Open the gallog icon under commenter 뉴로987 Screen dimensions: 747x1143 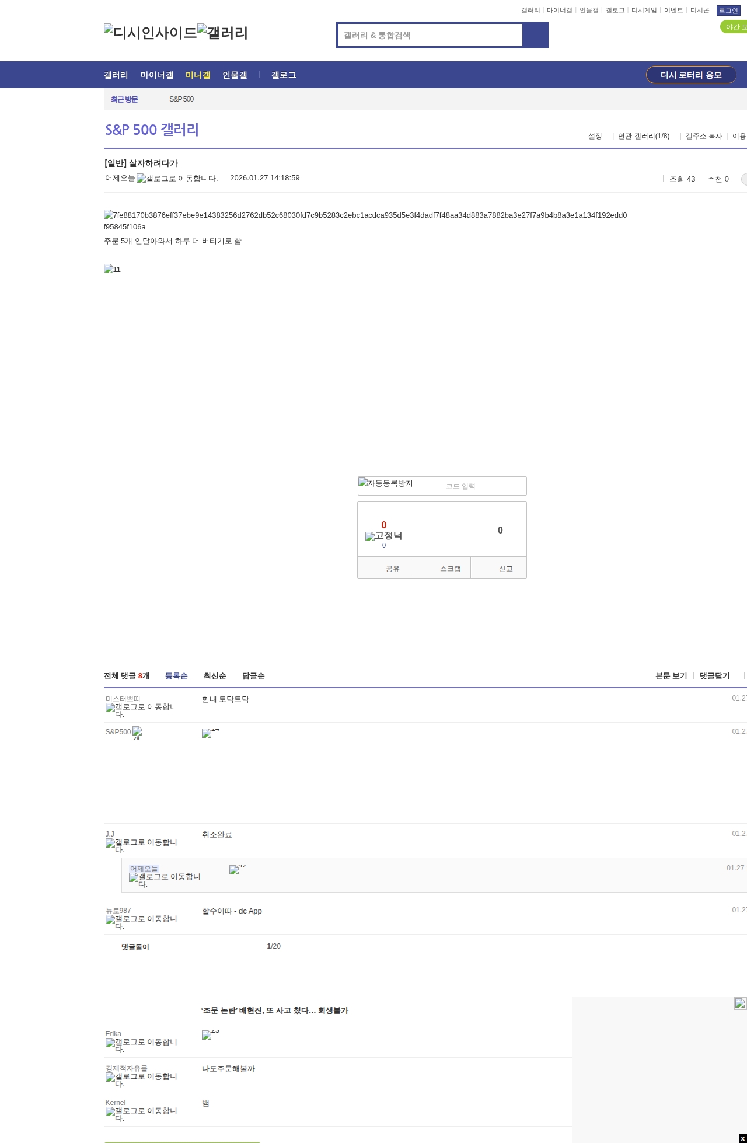coord(141,922)
